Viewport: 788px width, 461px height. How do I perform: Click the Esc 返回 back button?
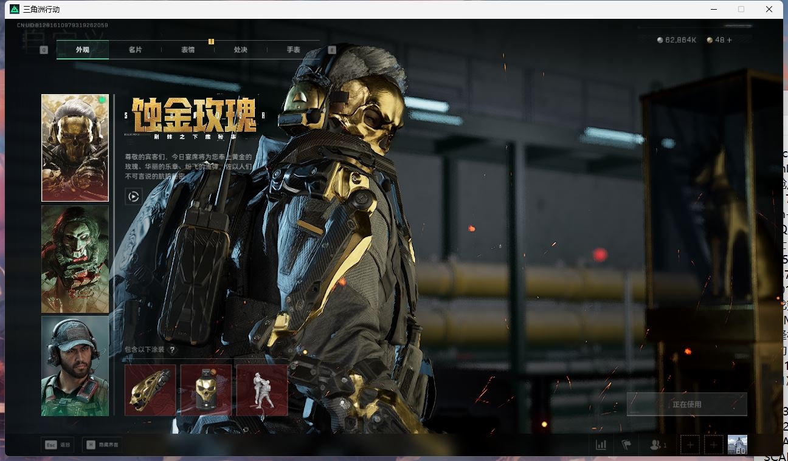pyautogui.click(x=58, y=445)
